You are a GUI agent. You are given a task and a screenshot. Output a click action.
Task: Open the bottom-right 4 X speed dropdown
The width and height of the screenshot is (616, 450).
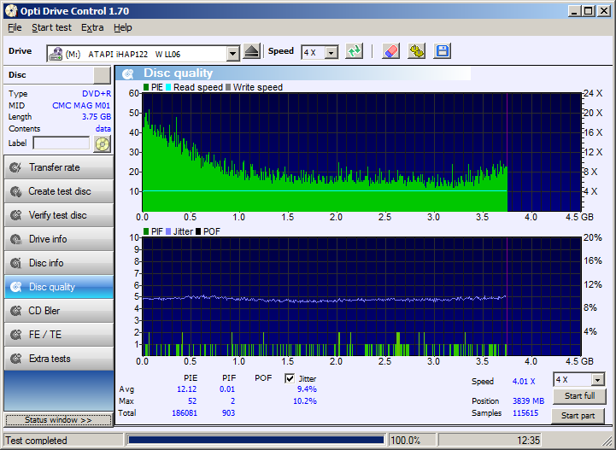(x=598, y=380)
